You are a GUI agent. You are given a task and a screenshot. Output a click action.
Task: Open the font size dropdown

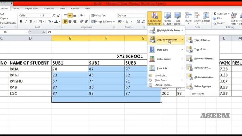pyautogui.click(x=50, y=15)
